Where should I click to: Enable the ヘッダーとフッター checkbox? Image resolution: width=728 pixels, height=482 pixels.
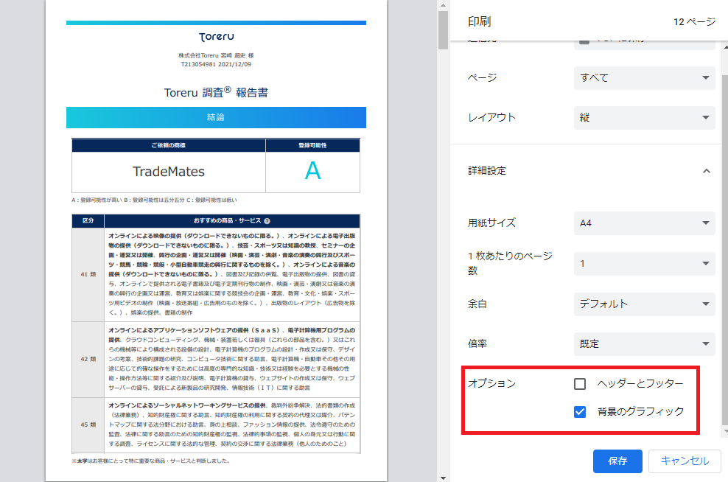(x=579, y=383)
